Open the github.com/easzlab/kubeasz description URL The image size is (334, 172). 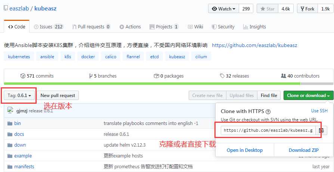(x=254, y=45)
